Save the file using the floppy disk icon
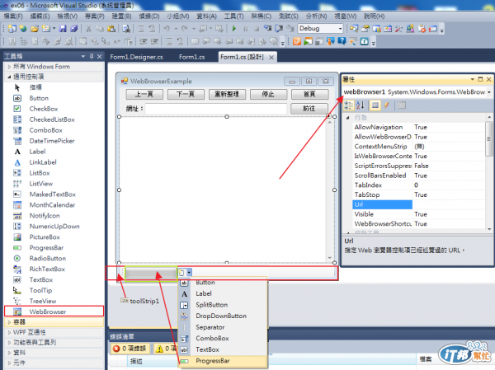This screenshot has height=370, width=495. click(63, 29)
